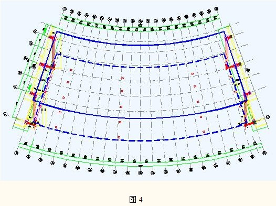Click leftmost axis bubble on bottom arc
The width and height of the screenshot is (276, 206).
[16, 153]
